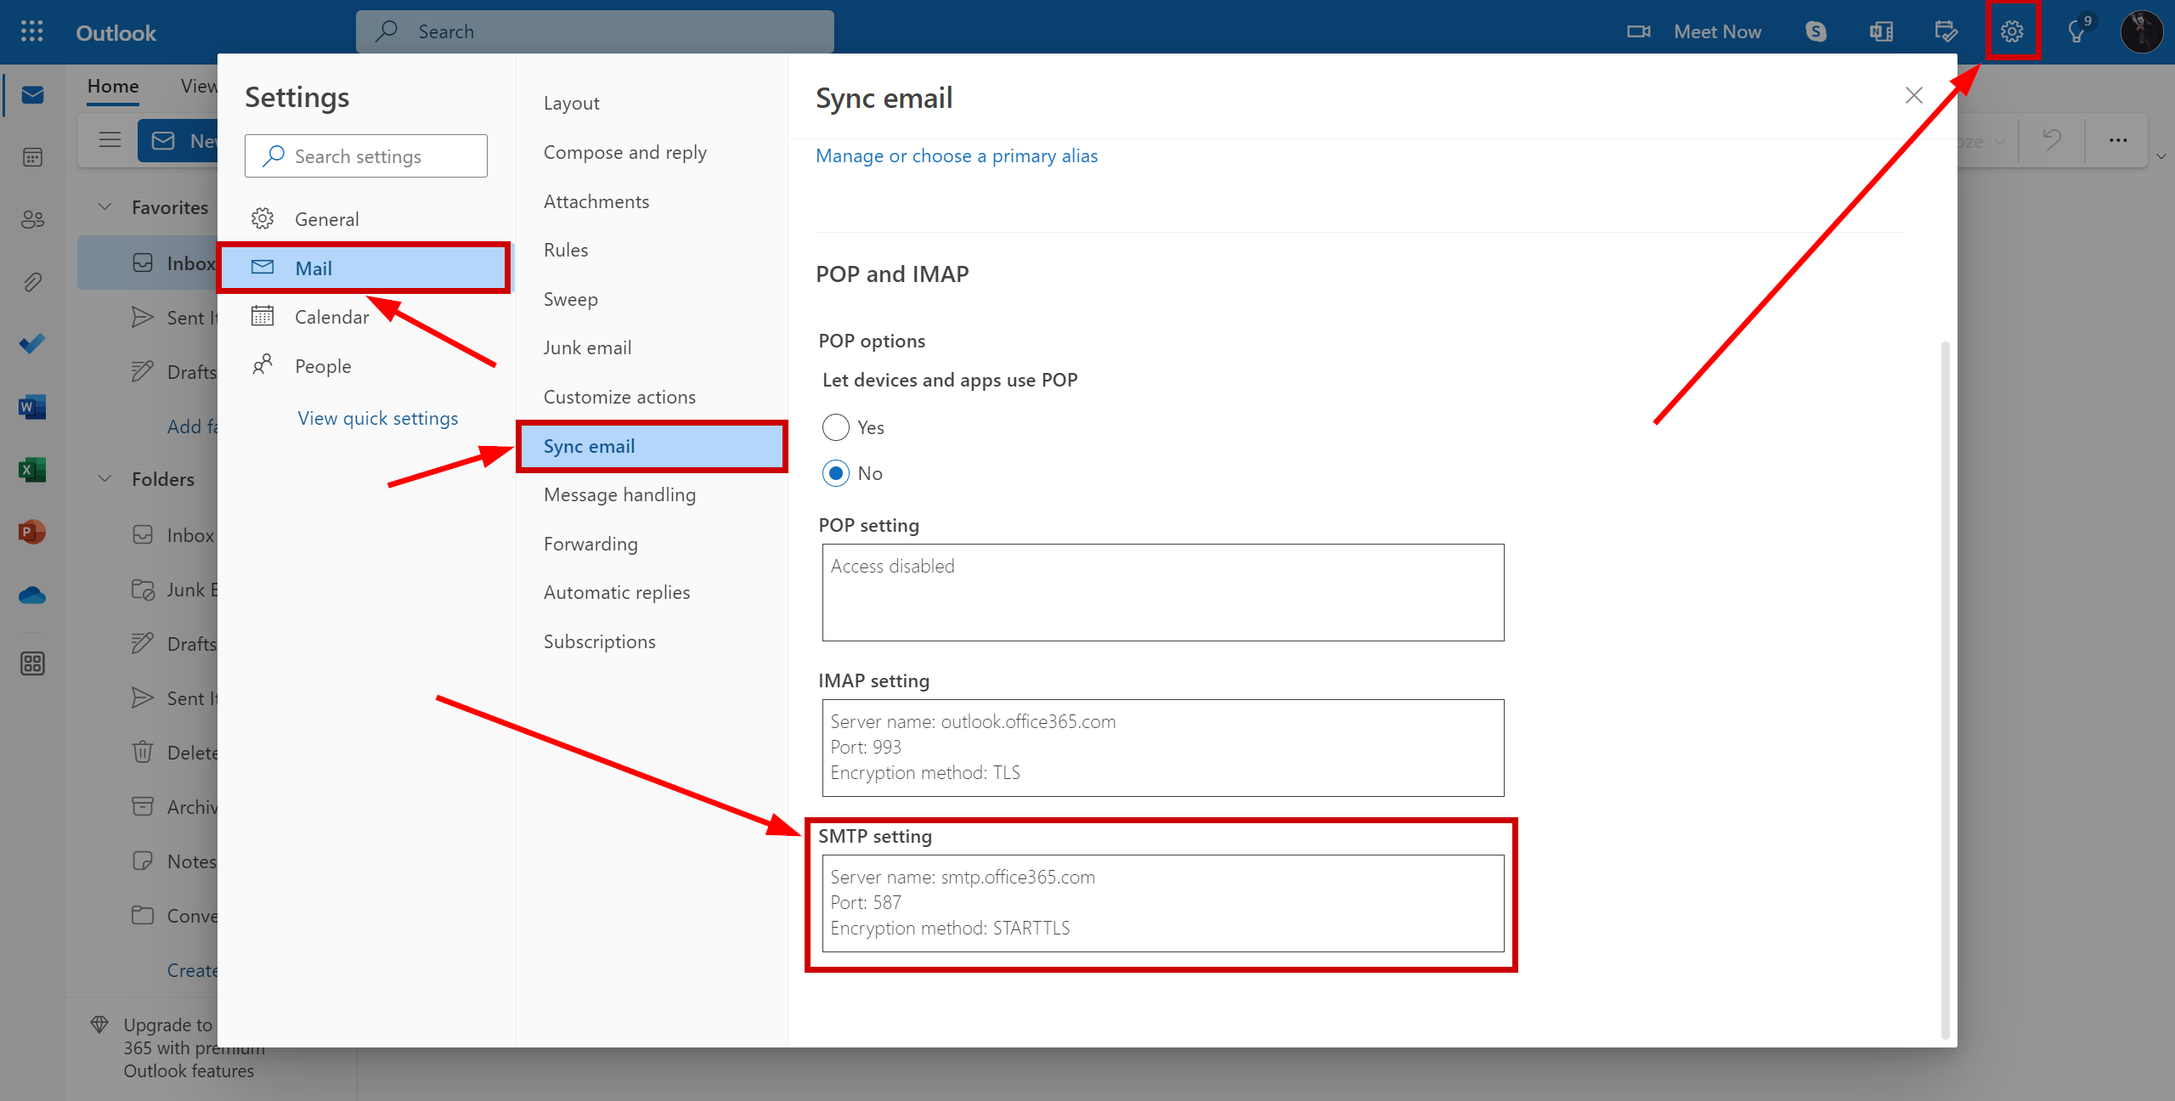Open Mail settings category
Viewport: 2175px width, 1101px height.
[365, 268]
